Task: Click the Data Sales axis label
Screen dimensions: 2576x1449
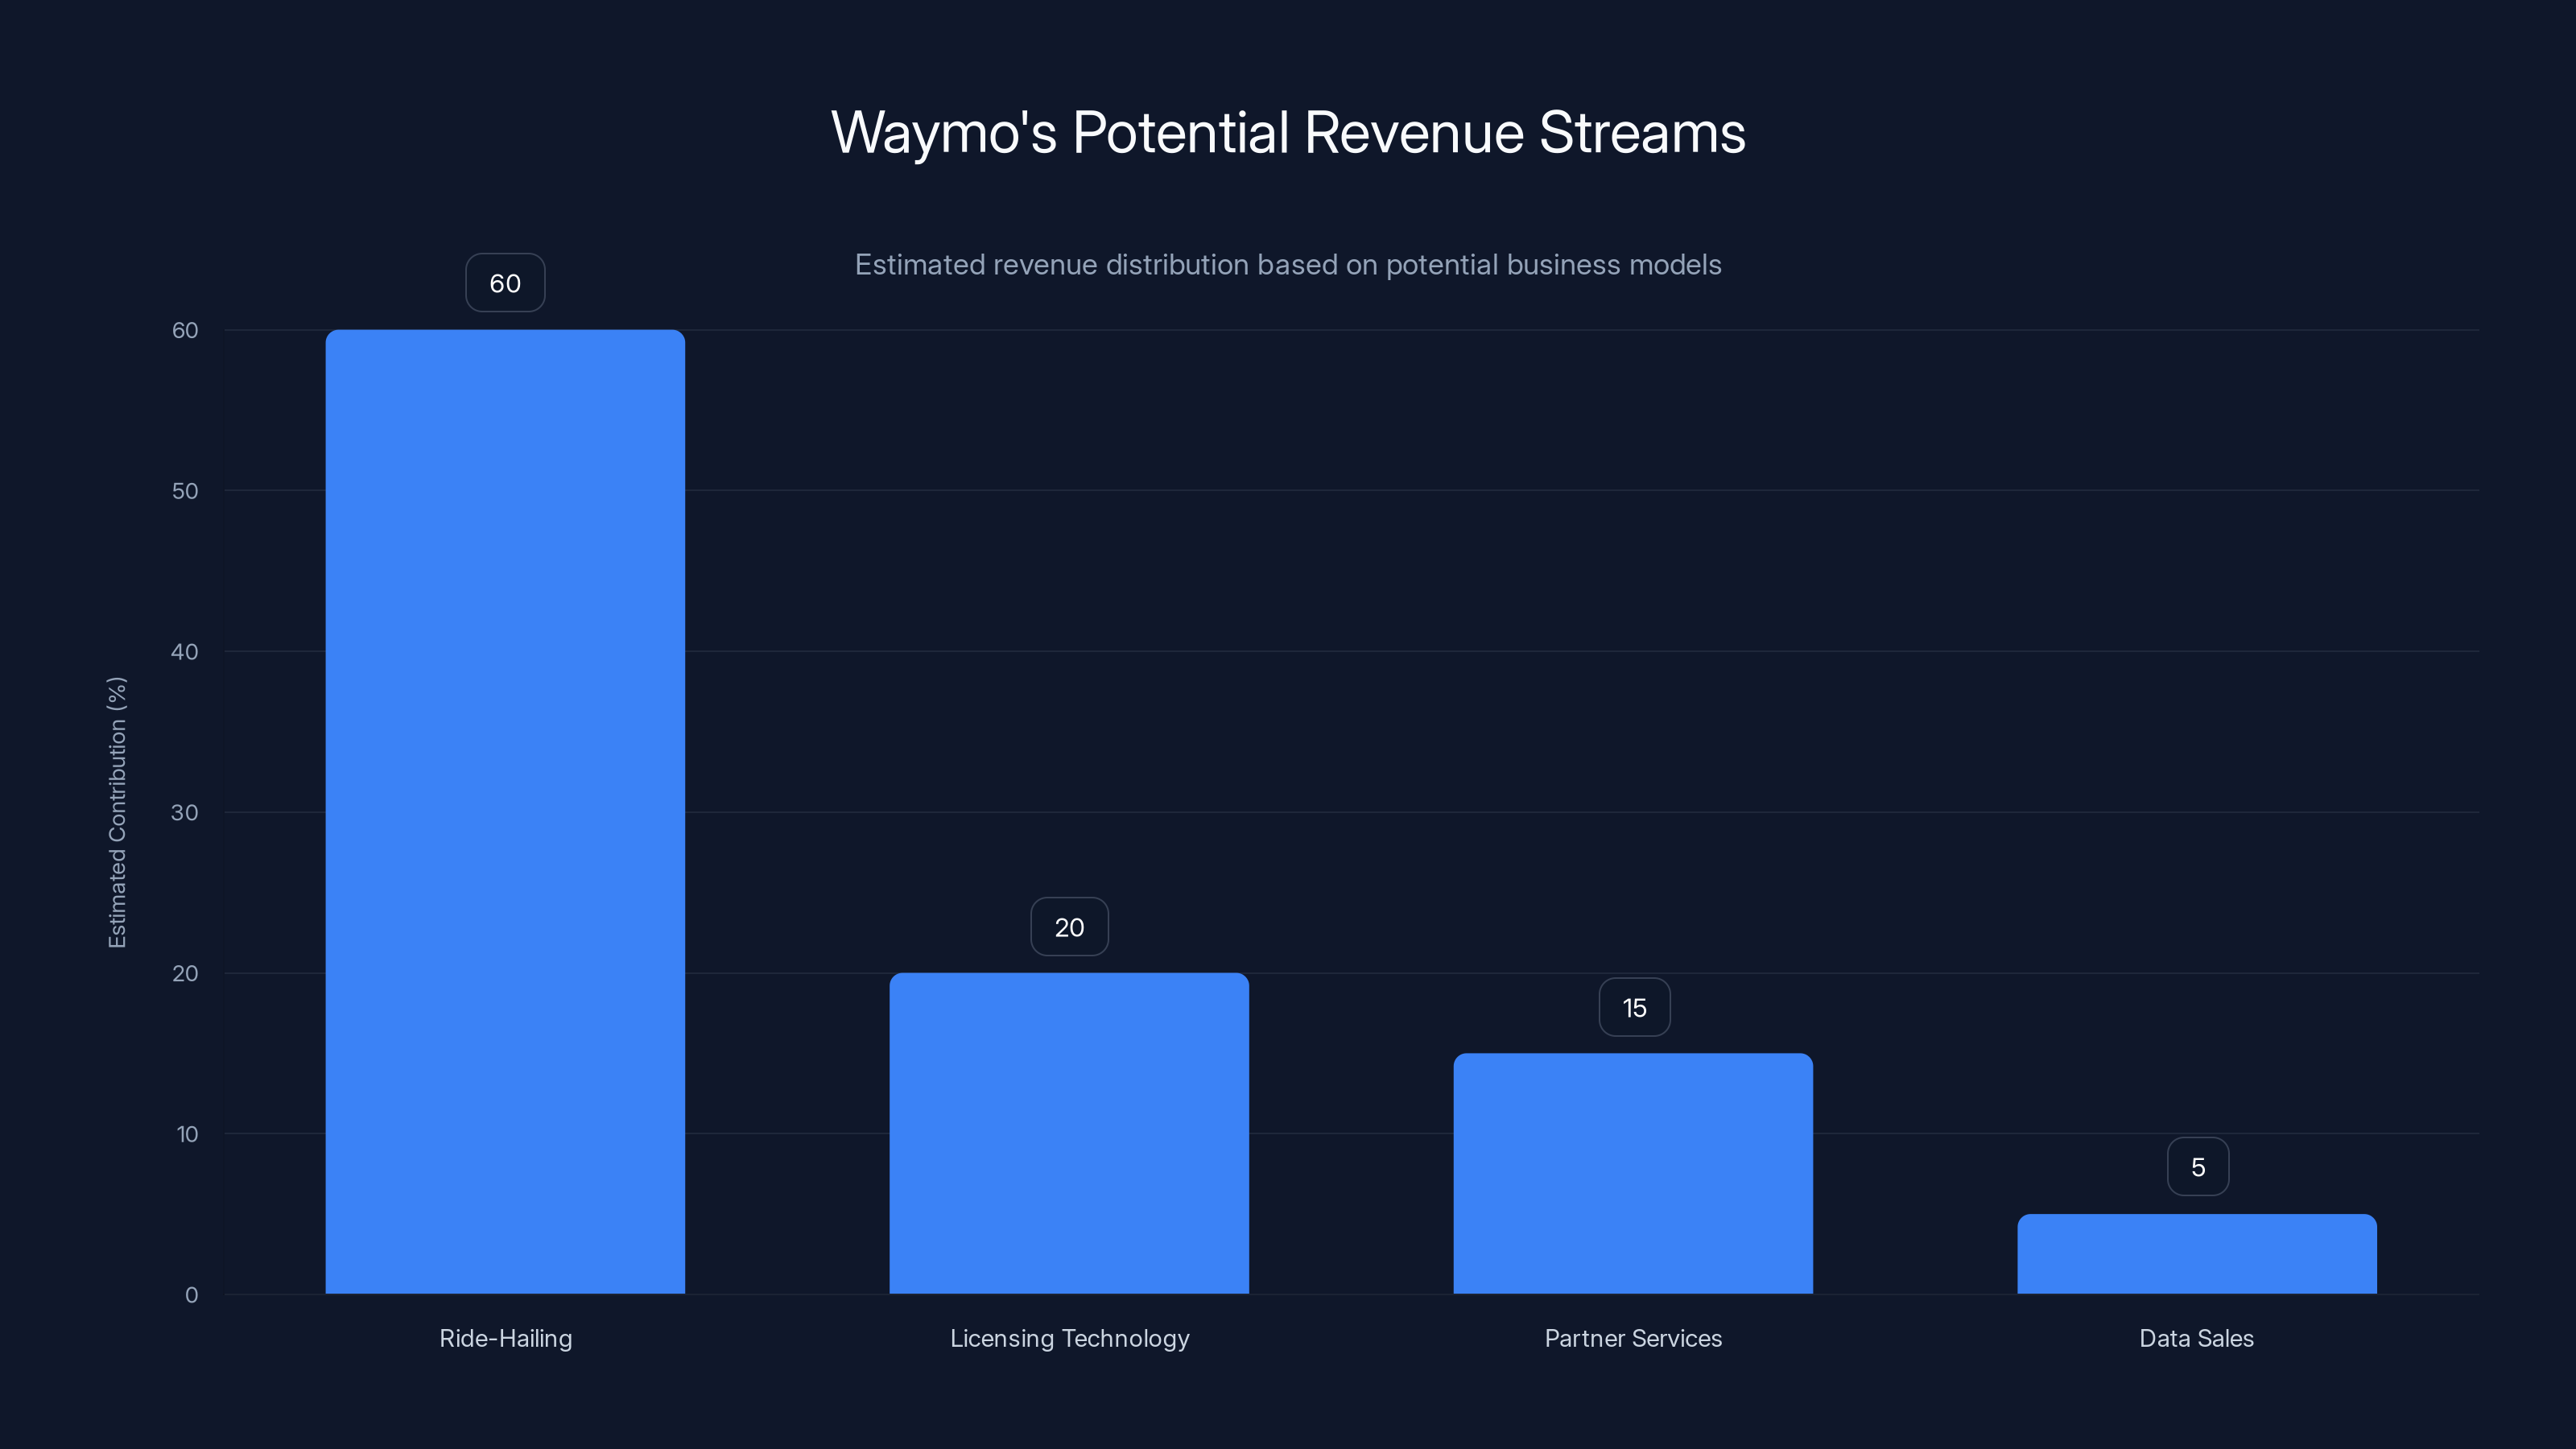Action: pyautogui.click(x=2196, y=1338)
